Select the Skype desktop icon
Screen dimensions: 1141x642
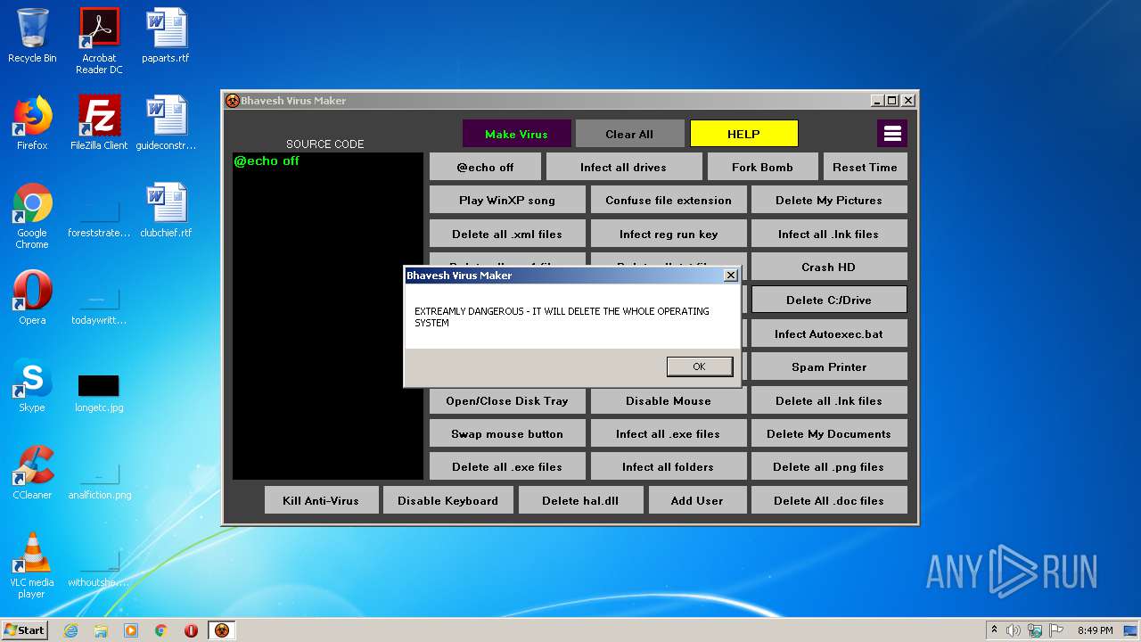pyautogui.click(x=32, y=384)
